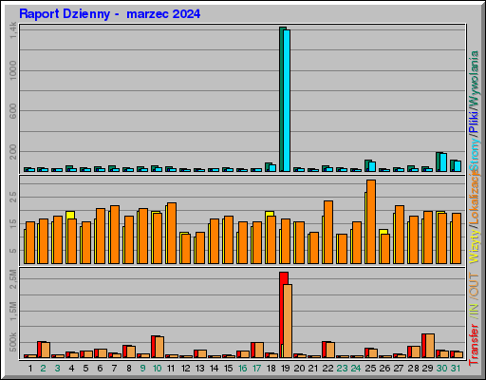Click day label 19 on the x-axis
This screenshot has height=380, width=486.
point(286,369)
